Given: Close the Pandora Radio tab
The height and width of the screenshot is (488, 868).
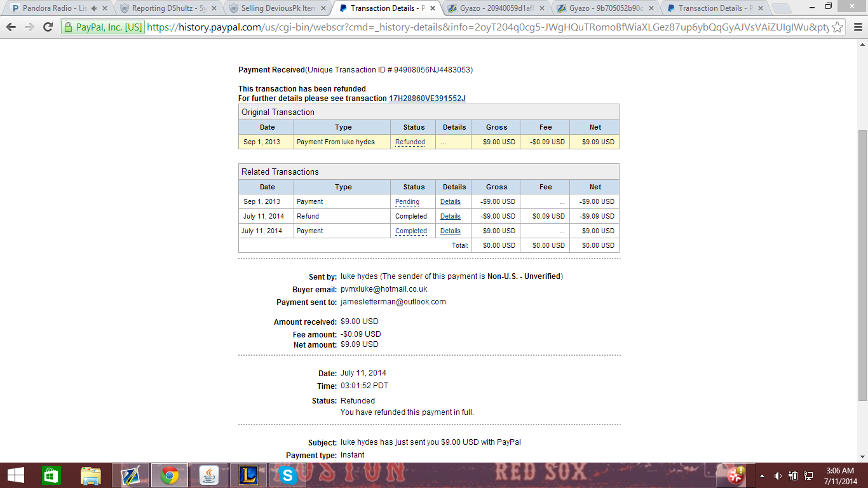Looking at the screenshot, I should [x=105, y=8].
